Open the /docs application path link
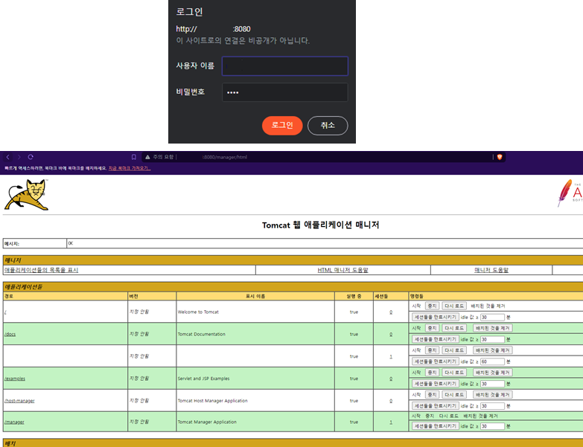 (x=10, y=334)
